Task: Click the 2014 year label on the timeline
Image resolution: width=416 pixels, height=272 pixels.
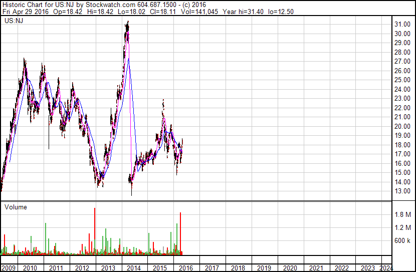Action: pyautogui.click(x=134, y=268)
